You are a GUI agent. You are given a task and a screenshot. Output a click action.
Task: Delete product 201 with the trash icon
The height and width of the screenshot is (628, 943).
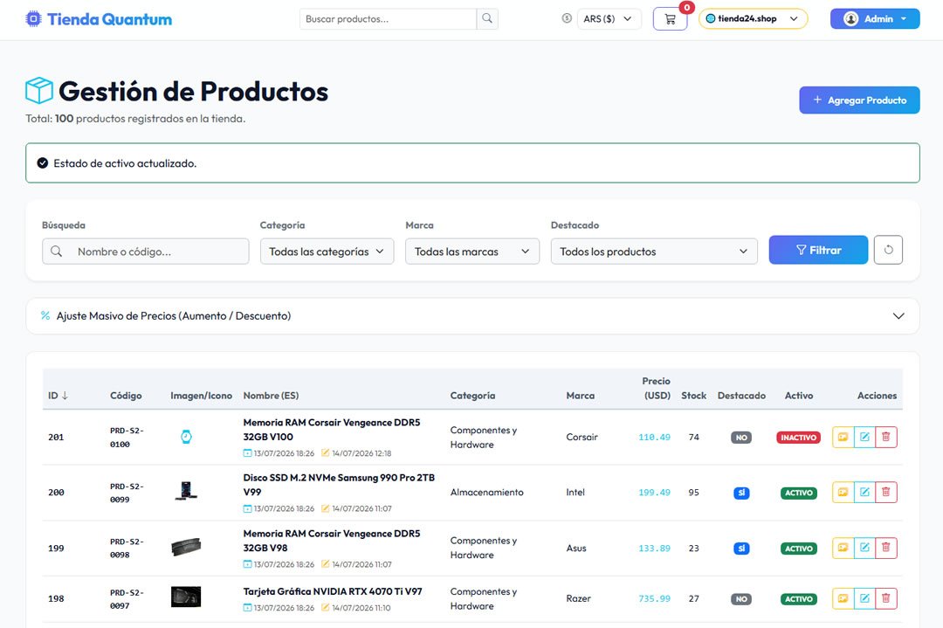(x=886, y=438)
